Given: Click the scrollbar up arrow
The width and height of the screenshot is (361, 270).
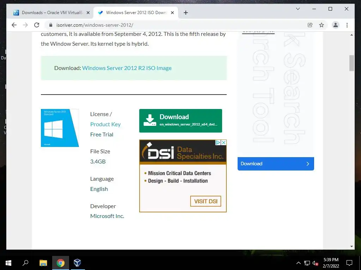Looking at the screenshot, I should point(351,35).
